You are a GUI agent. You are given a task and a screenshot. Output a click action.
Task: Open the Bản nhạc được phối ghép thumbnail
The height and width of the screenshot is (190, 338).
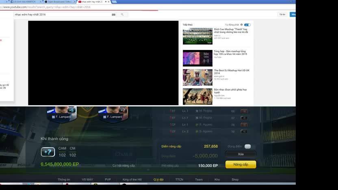[197, 97]
